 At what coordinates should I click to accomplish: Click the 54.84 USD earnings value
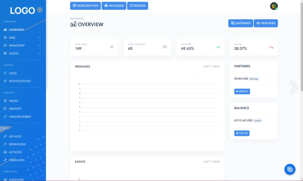[241, 79]
